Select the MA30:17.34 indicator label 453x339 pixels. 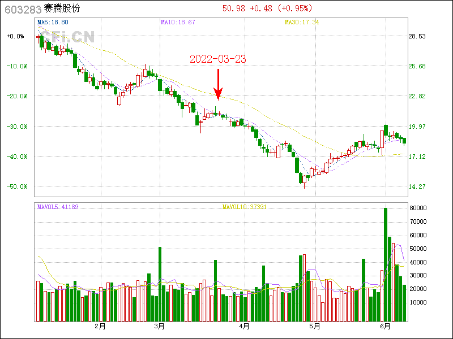(302, 22)
